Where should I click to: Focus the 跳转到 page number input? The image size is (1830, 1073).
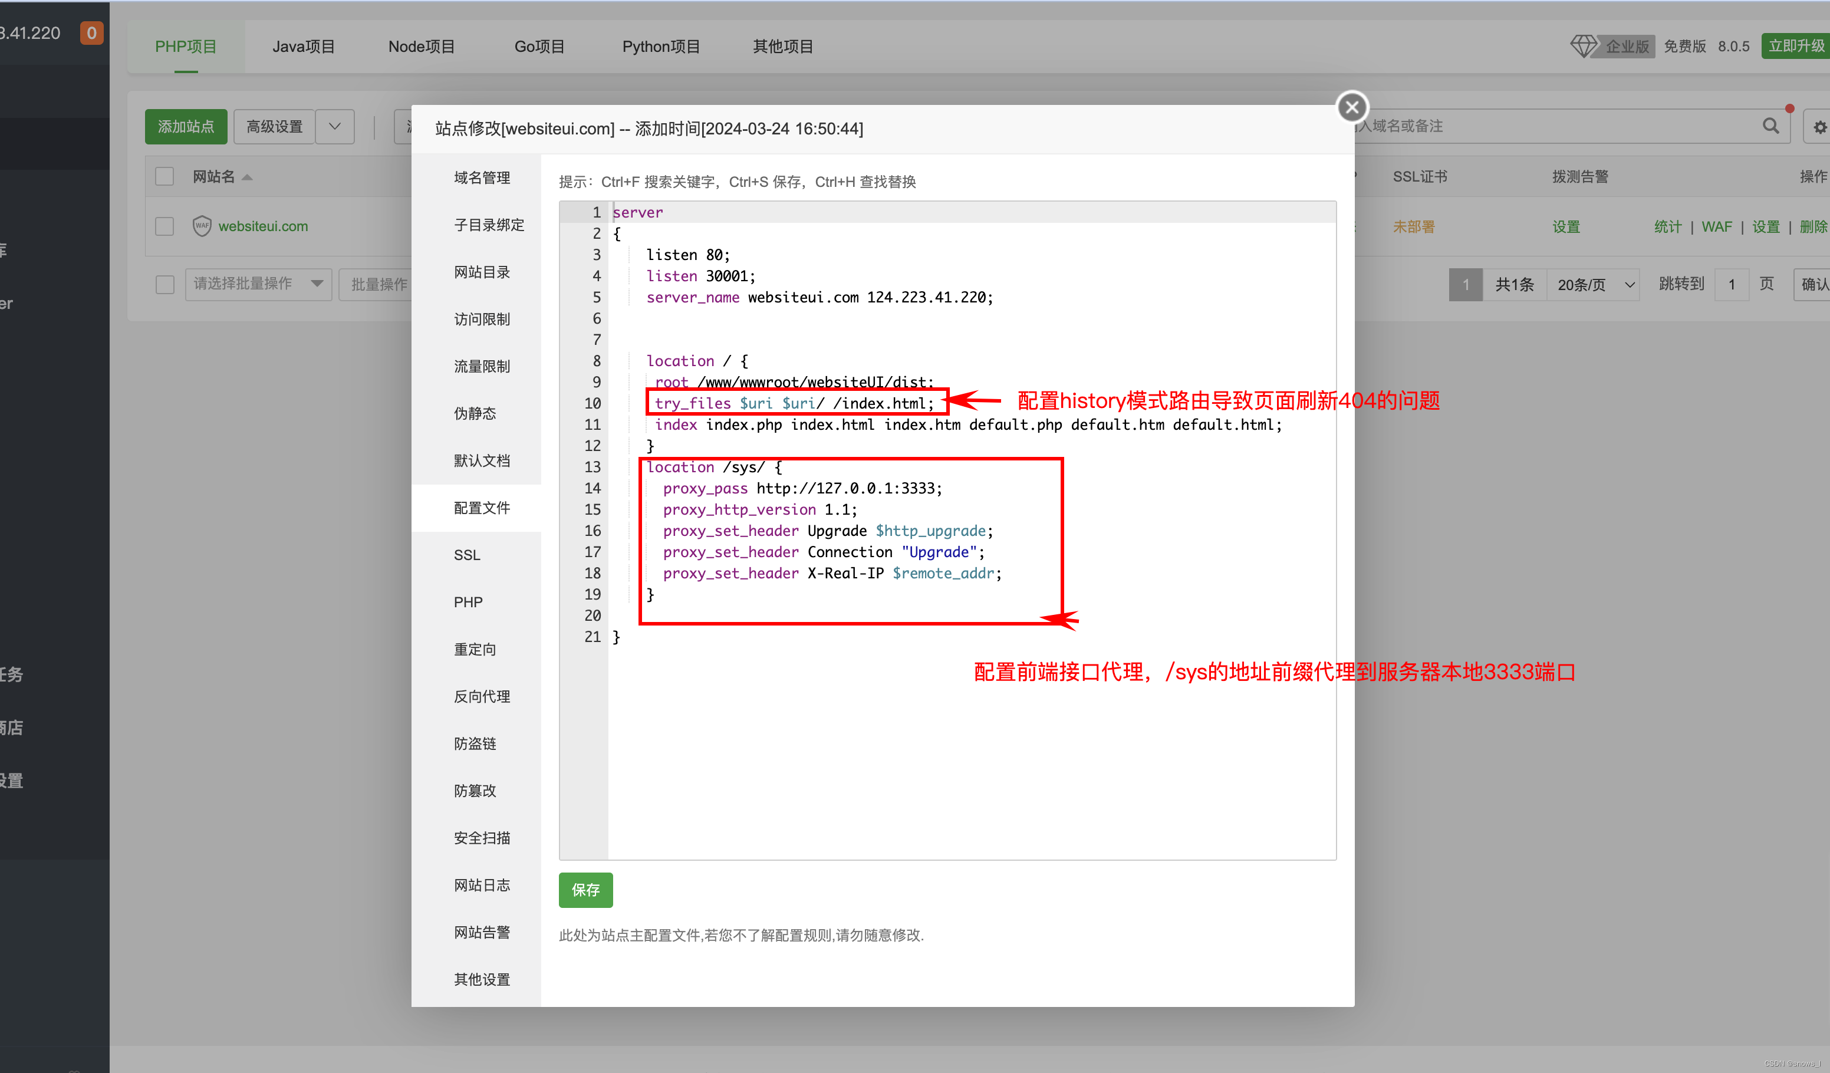pyautogui.click(x=1732, y=285)
